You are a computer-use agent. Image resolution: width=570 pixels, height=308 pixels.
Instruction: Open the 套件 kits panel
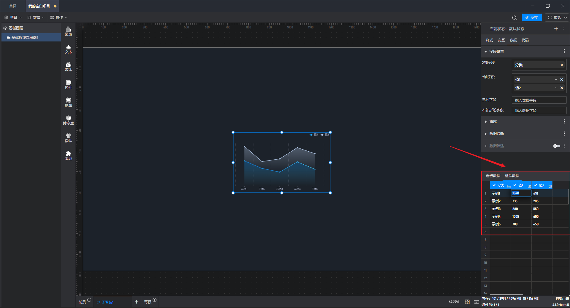coord(68,138)
